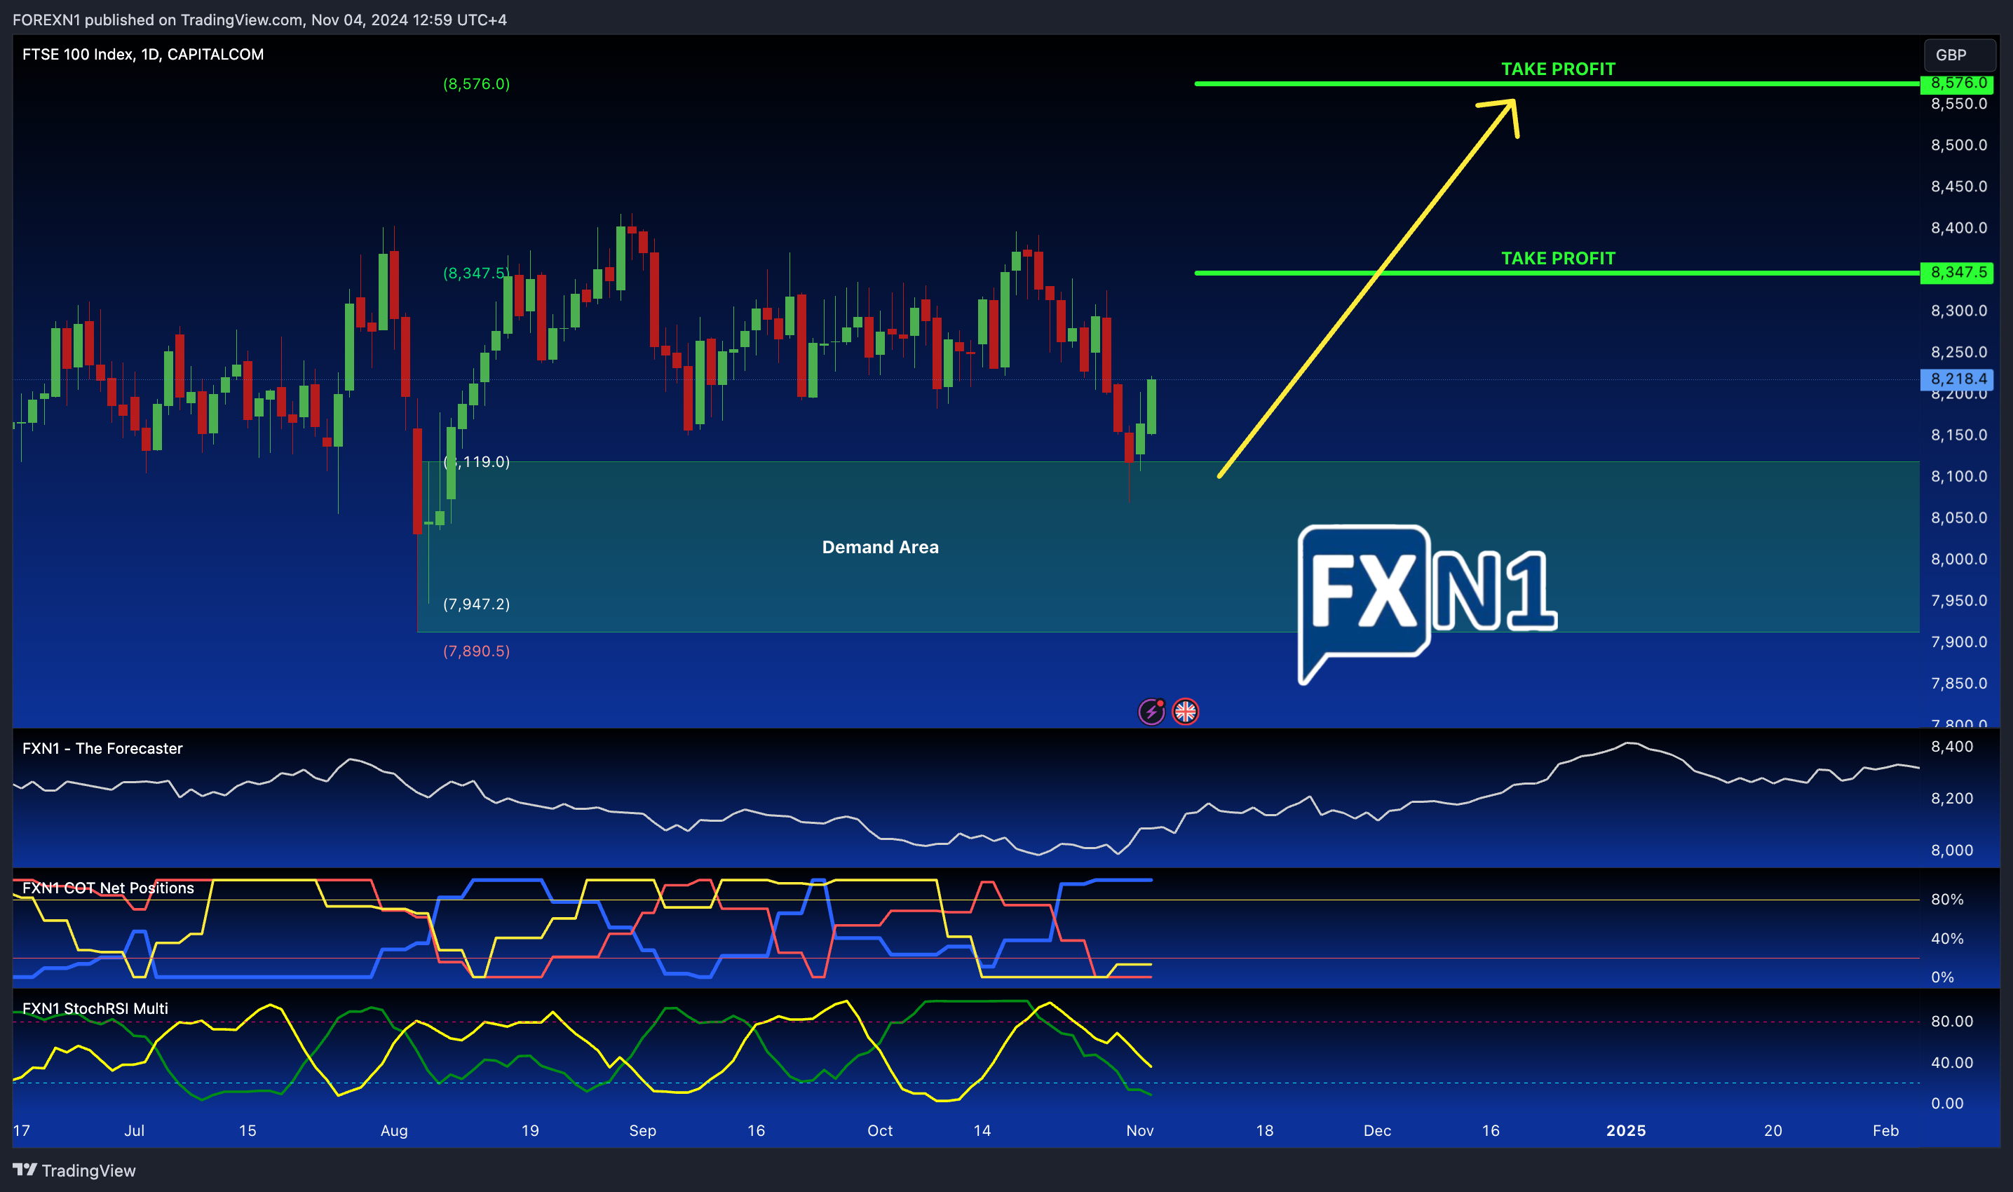This screenshot has width=2013, height=1192.
Task: Click the Dec label on time axis
Action: click(x=1377, y=1130)
